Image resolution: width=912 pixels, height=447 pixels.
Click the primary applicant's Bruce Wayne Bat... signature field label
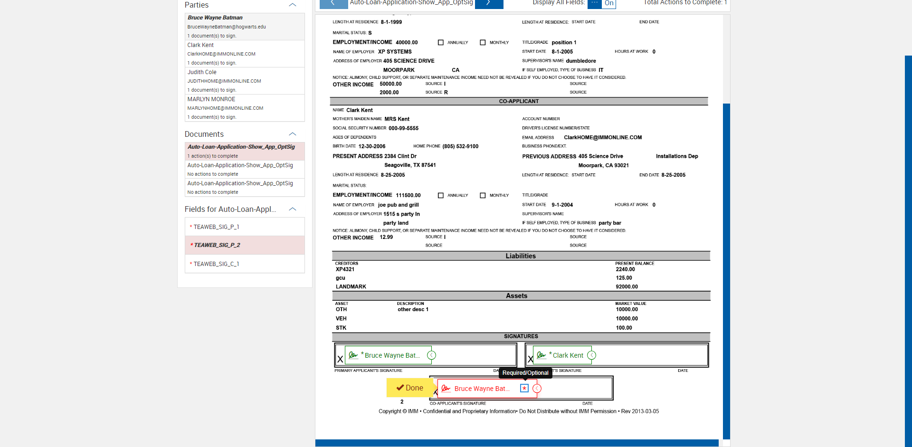[x=392, y=355]
